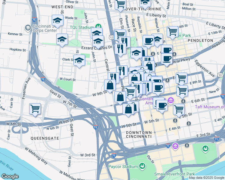Click the Ohio River water label
This screenshot has height=180, width=225.
pos(6,165)
